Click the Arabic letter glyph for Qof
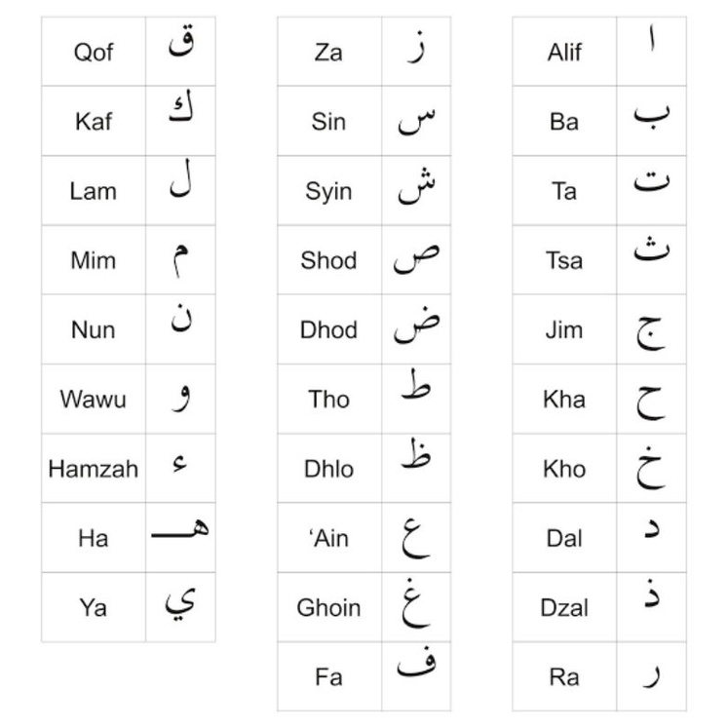 181,49
